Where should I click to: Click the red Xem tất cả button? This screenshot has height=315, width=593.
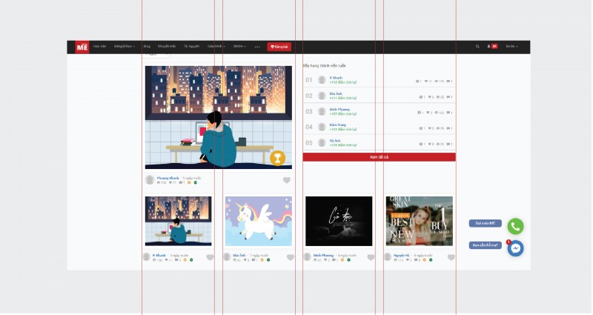pyautogui.click(x=380, y=157)
